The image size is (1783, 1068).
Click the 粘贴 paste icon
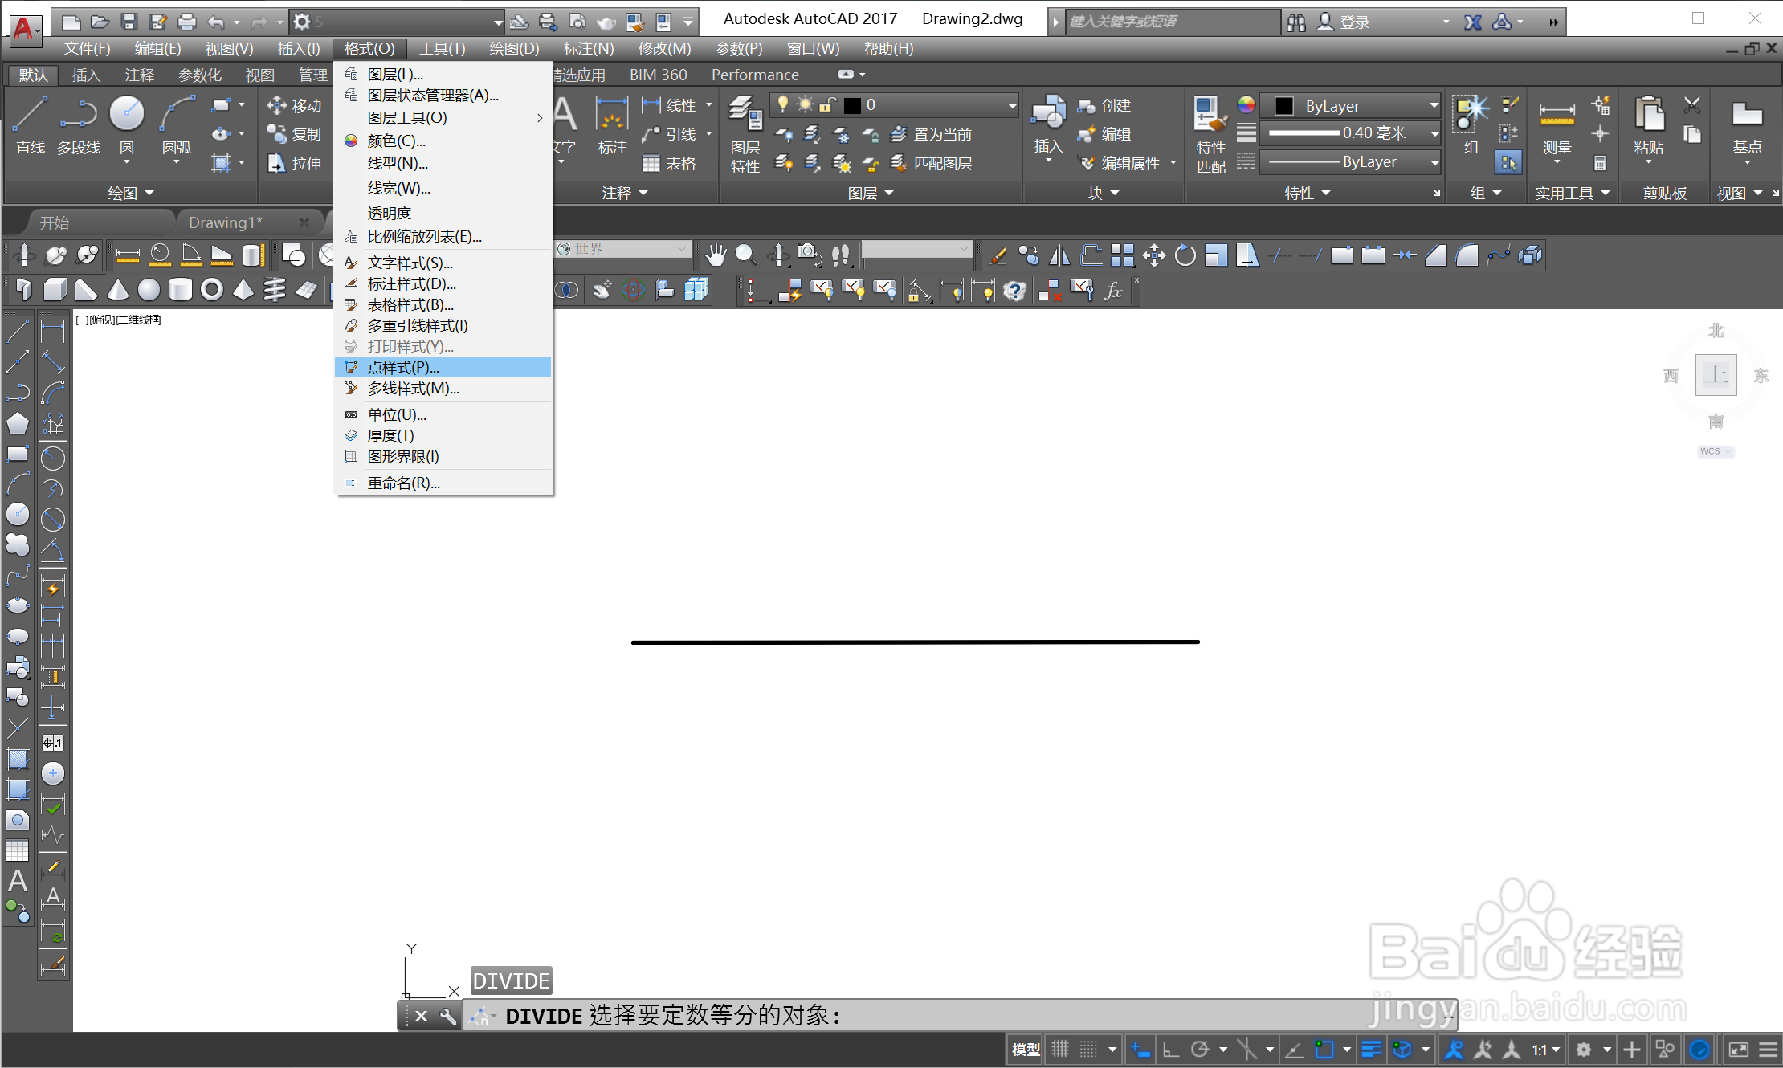coord(1649,126)
